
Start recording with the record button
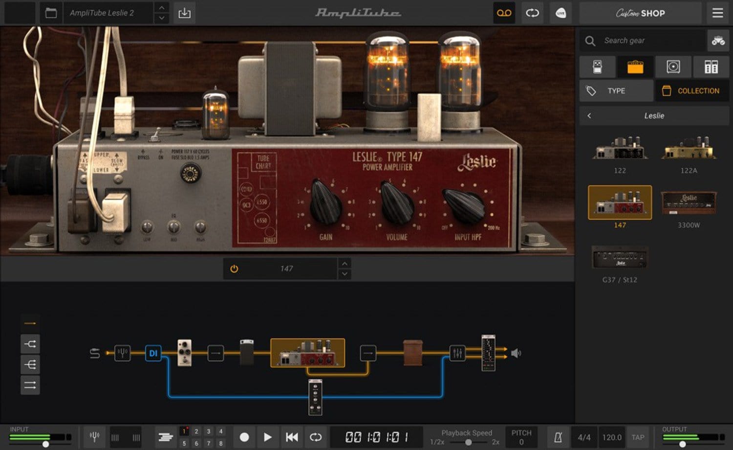(x=244, y=437)
